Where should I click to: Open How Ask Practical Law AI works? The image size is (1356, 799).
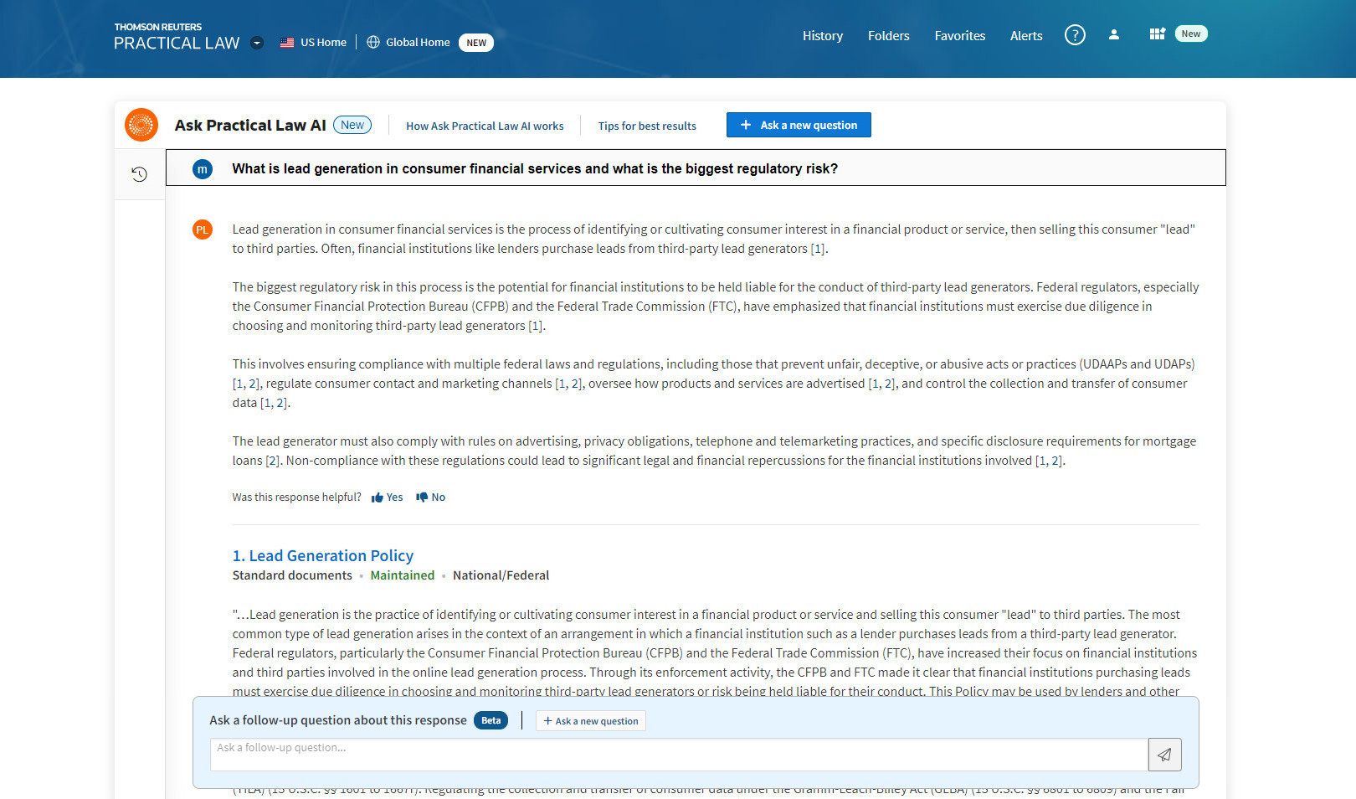pos(485,126)
